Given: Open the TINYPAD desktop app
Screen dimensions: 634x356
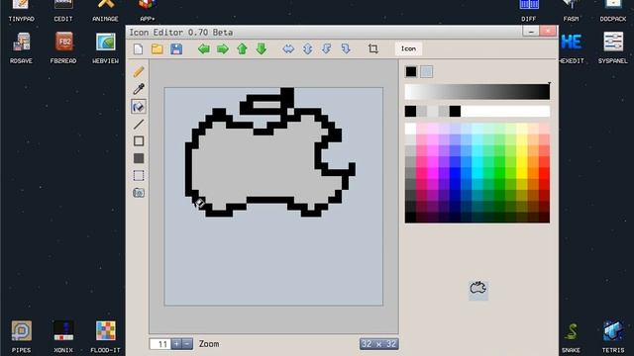Looking at the screenshot, I should pyautogui.click(x=21, y=11).
